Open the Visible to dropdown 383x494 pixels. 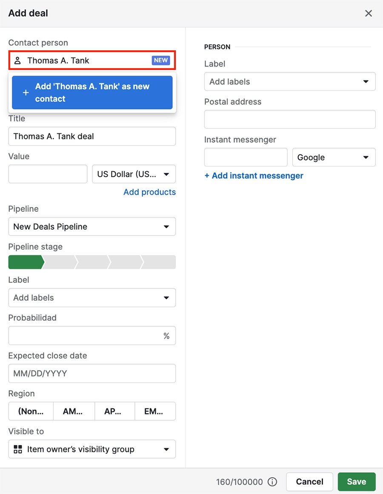[92, 449]
